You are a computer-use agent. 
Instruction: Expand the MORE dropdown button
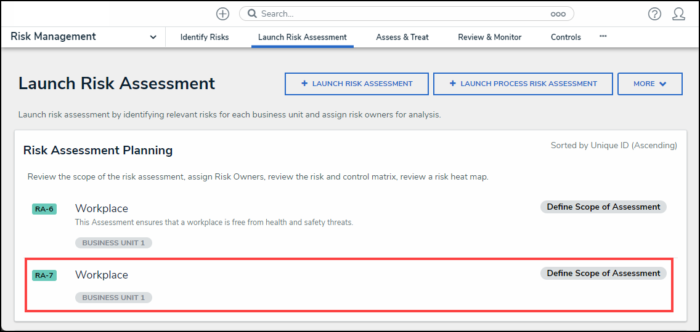pyautogui.click(x=649, y=84)
